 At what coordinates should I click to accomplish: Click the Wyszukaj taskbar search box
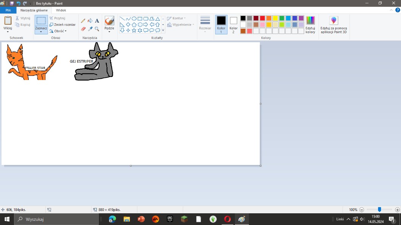pos(57,219)
